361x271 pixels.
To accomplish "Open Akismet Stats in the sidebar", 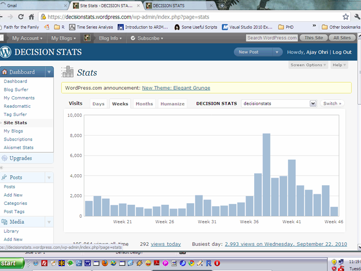I will coord(19,148).
